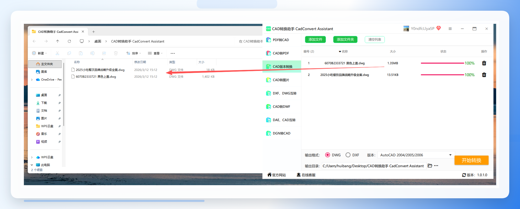Expand the WPS云盘 tree node chevron

tap(32, 157)
